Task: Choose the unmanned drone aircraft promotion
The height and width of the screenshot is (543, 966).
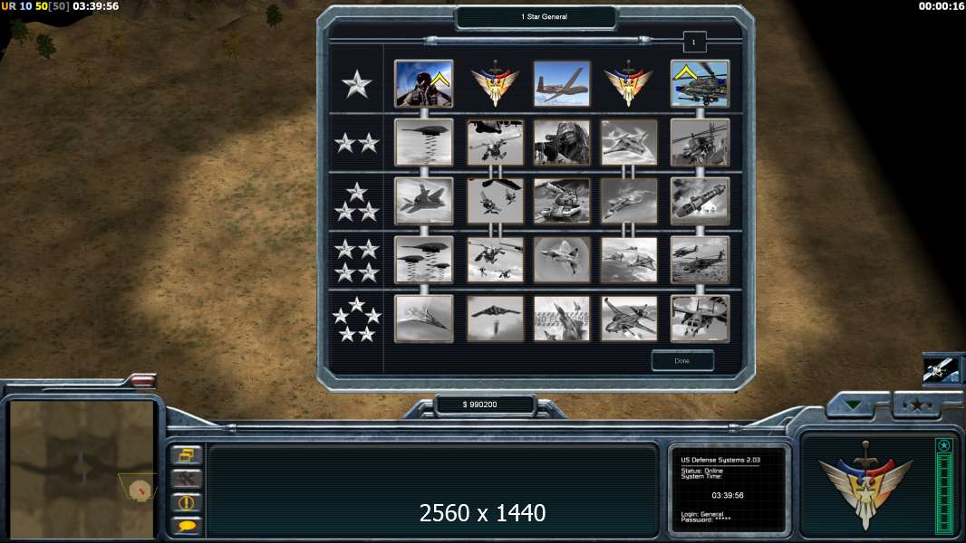Action: click(x=561, y=83)
